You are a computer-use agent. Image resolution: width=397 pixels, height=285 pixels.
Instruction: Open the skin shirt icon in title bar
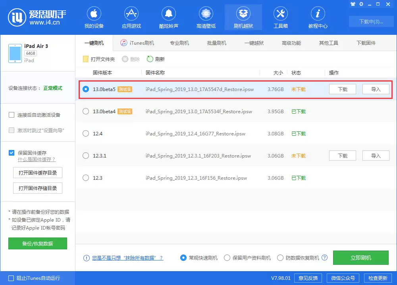(353, 4)
